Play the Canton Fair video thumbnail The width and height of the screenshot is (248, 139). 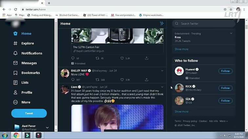117,36
